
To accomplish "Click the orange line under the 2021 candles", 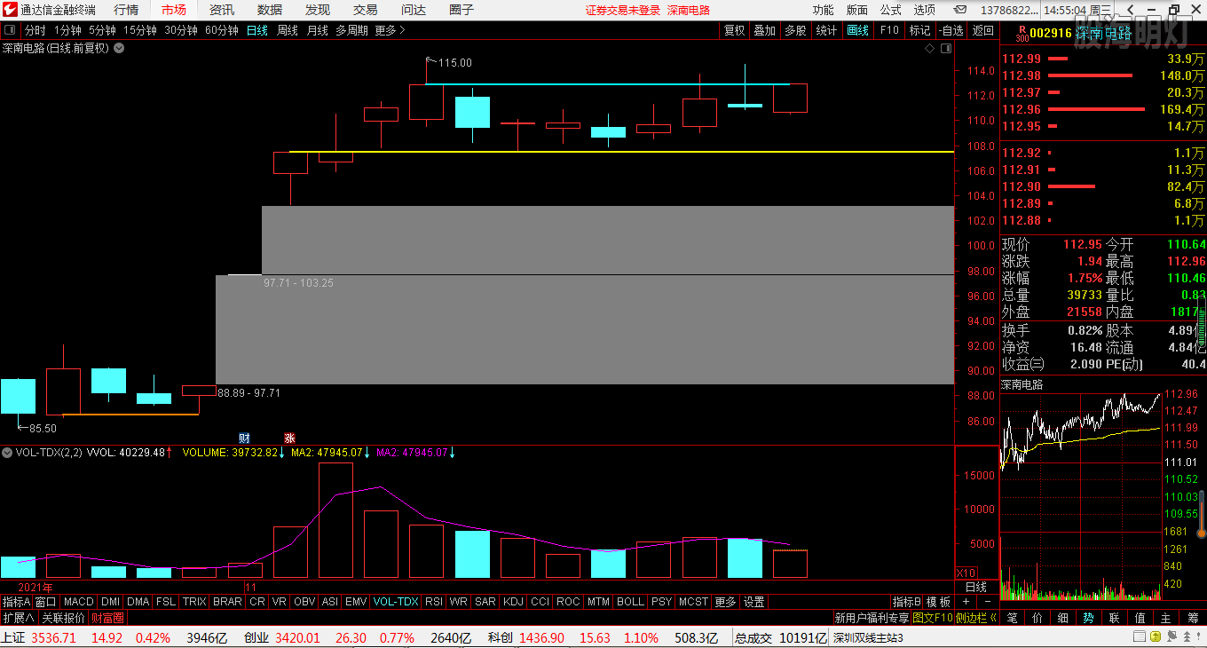I will pyautogui.click(x=130, y=414).
